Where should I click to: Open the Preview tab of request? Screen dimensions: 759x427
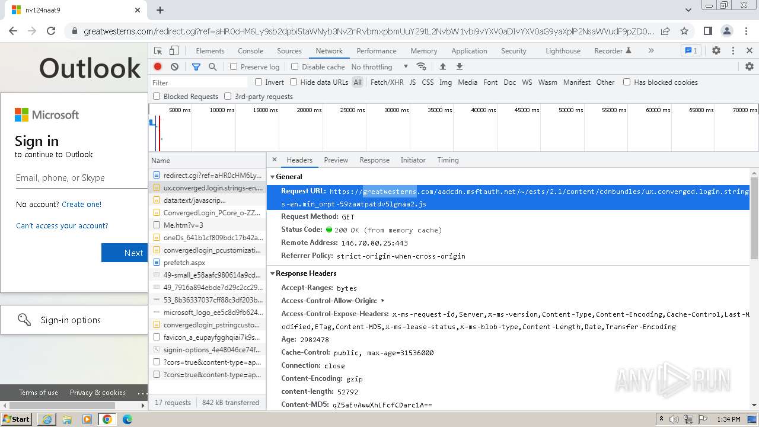coord(336,160)
